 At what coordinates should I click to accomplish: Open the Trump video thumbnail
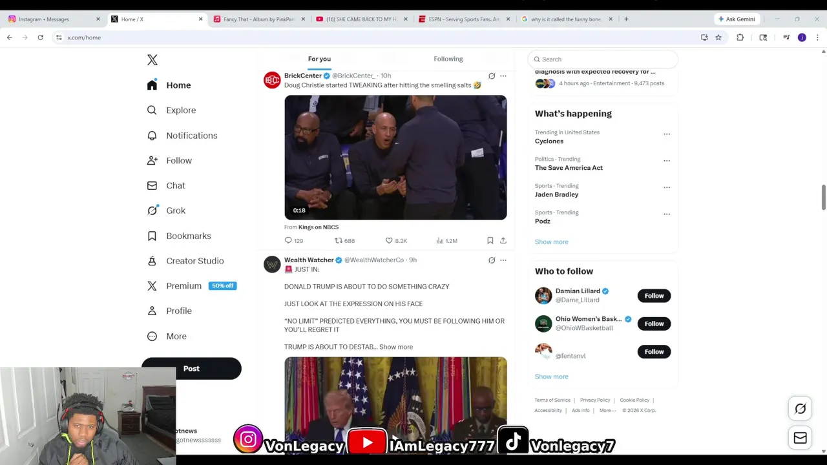[395, 405]
